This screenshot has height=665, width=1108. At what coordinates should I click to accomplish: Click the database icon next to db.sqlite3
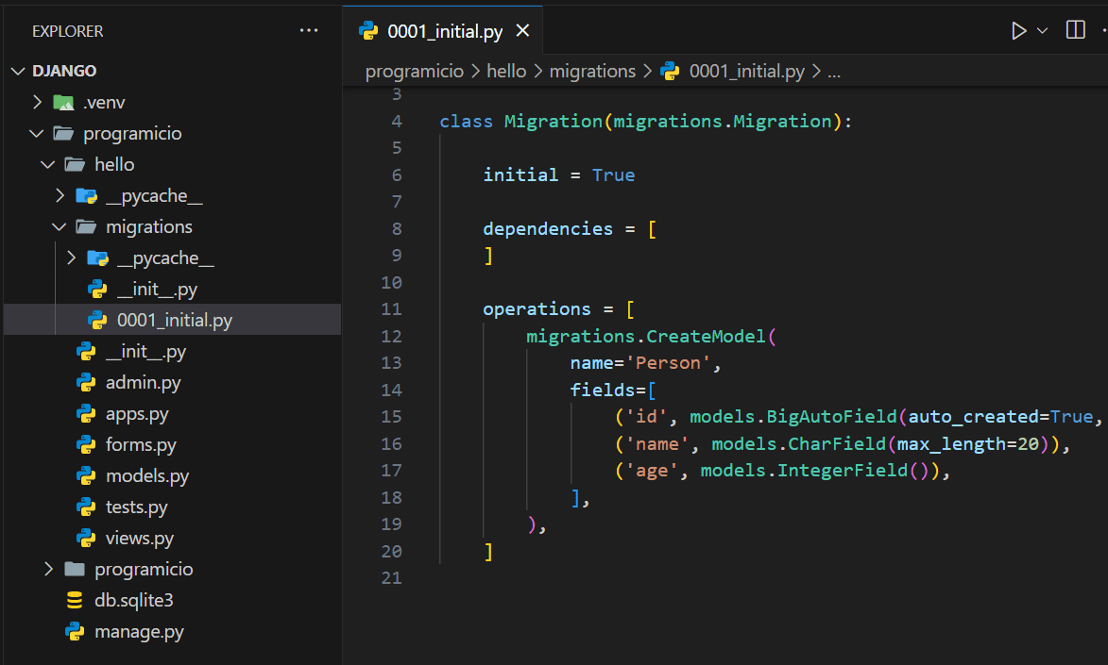click(75, 600)
